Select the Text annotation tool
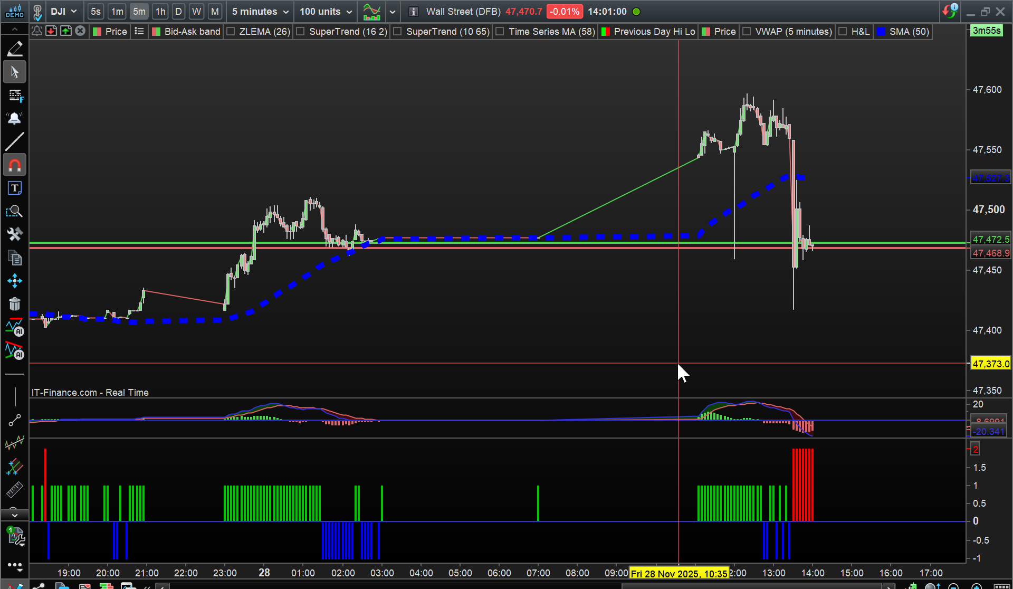Viewport: 1013px width, 589px height. [15, 188]
